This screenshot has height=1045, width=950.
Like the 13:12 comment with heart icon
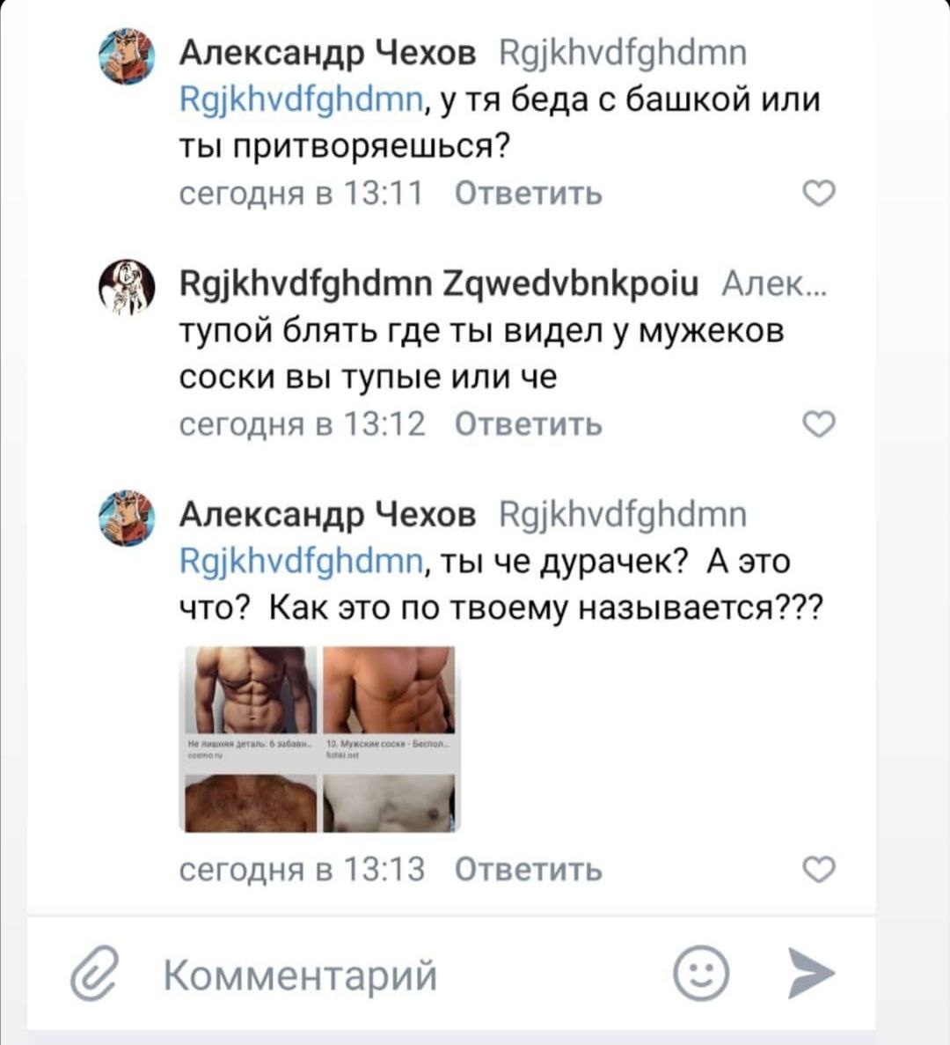pos(819,423)
